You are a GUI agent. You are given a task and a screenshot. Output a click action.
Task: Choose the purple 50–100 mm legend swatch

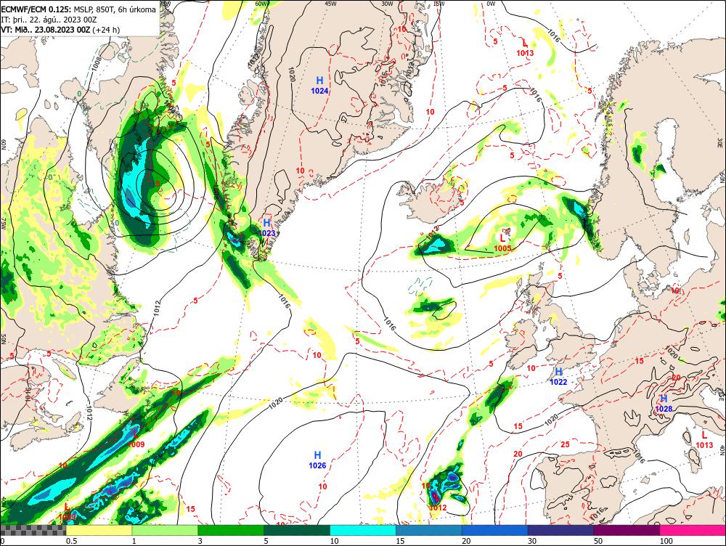tap(627, 530)
